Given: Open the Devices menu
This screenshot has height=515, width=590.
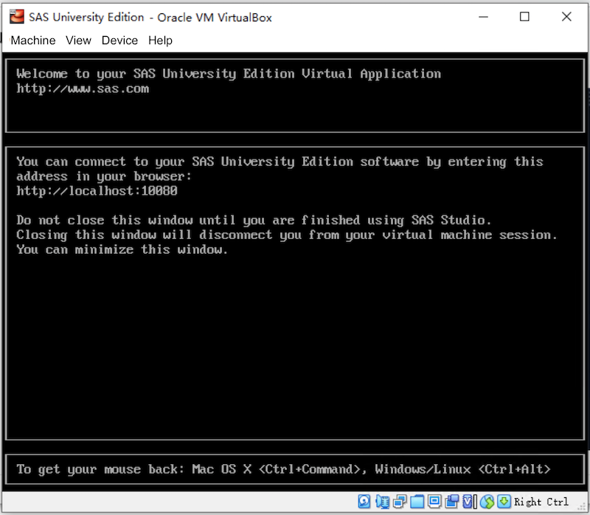Looking at the screenshot, I should point(119,41).
